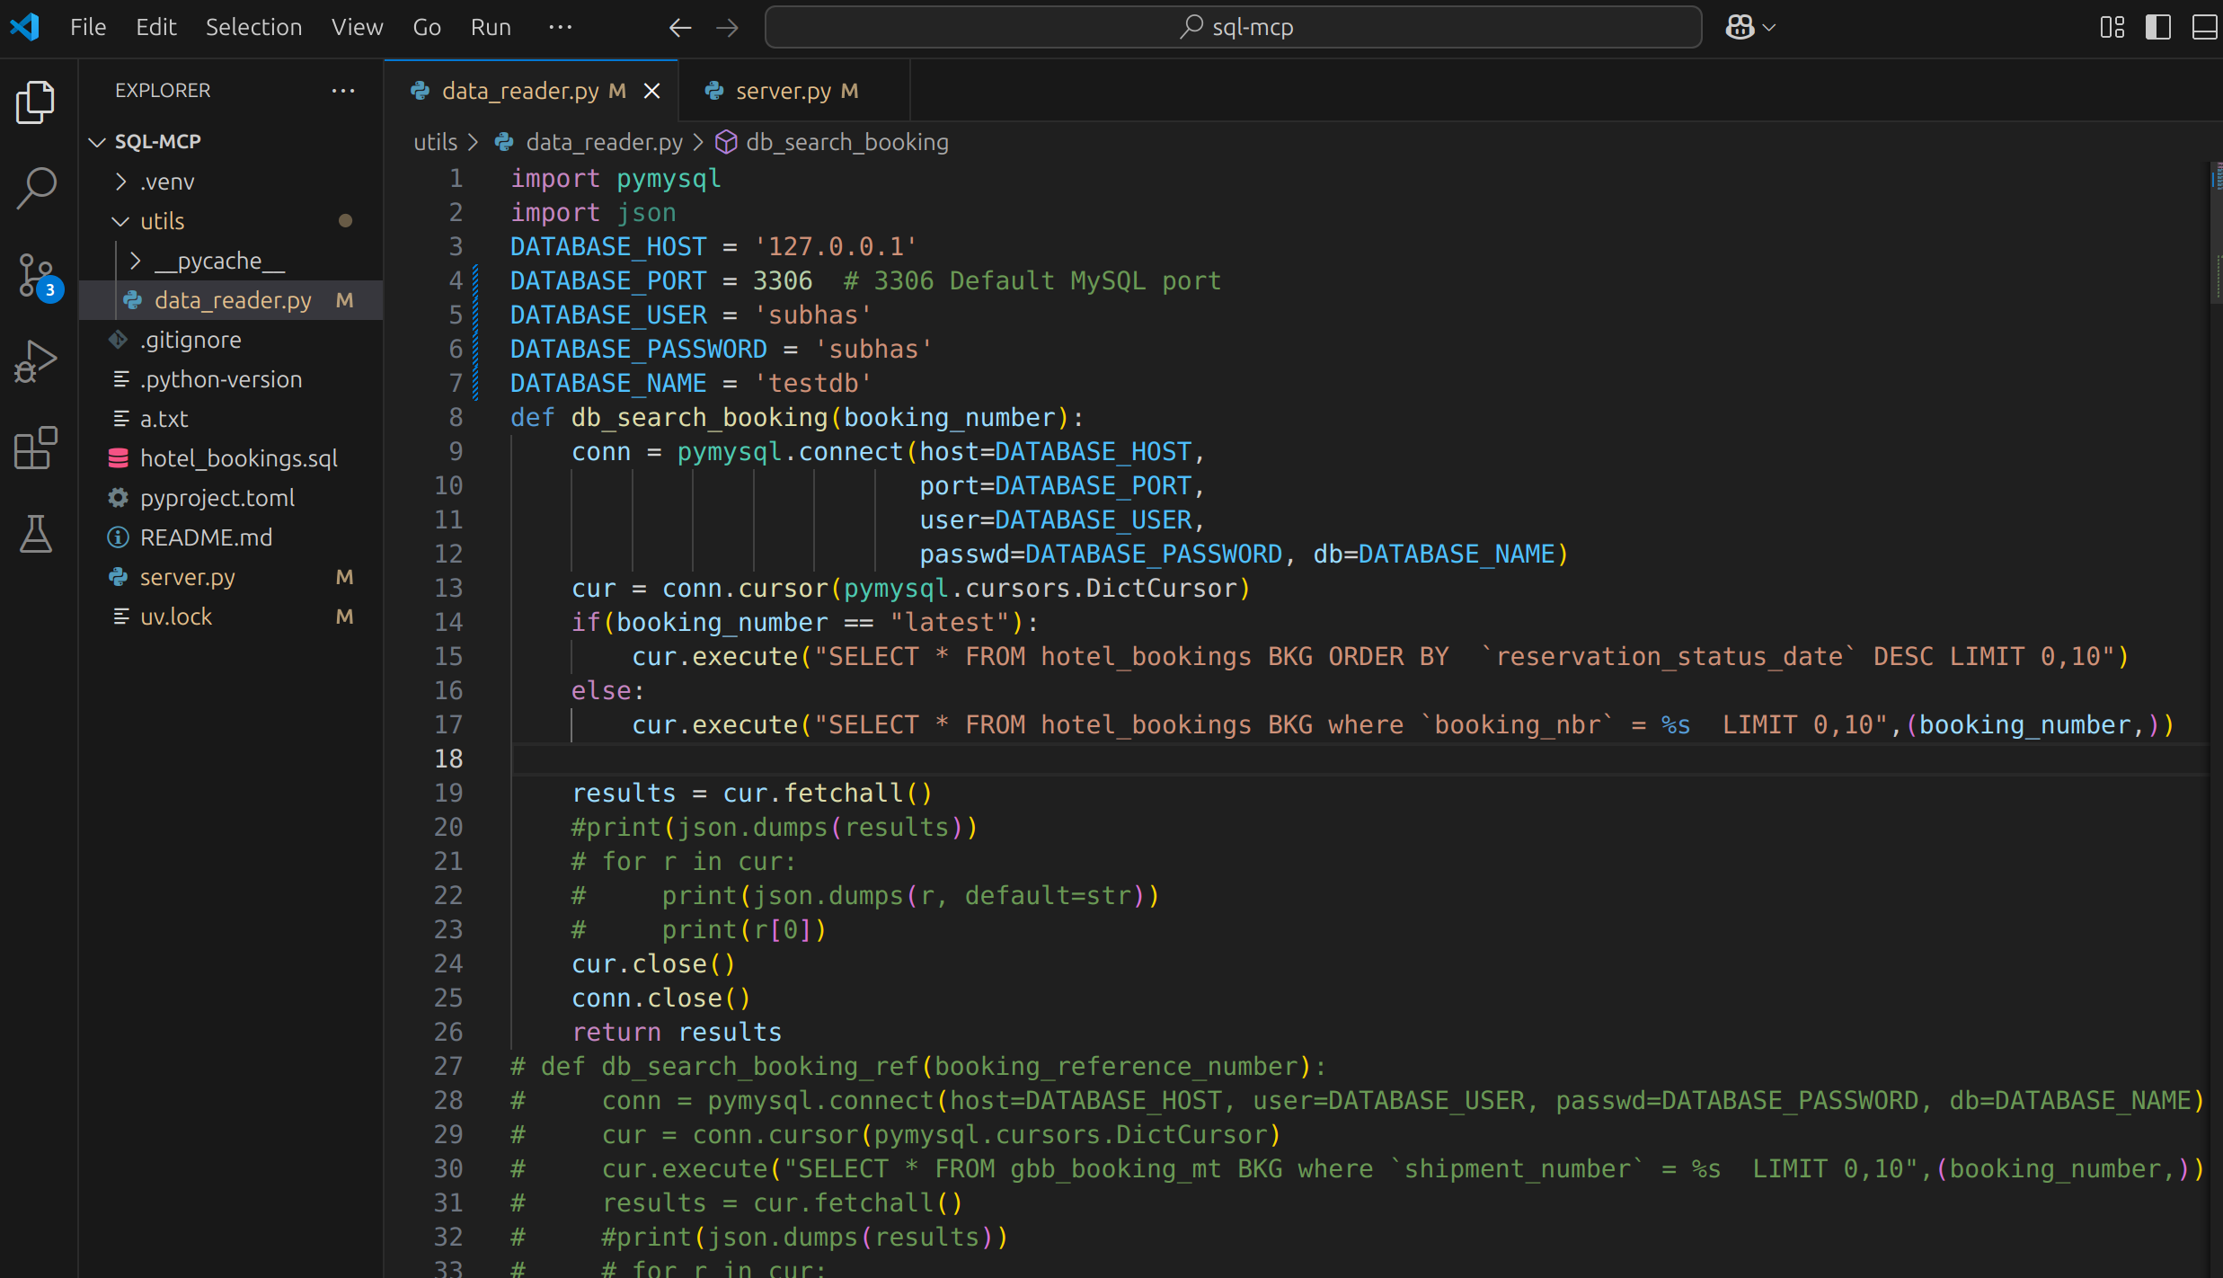
Task: Open the File menu
Action: 88,27
